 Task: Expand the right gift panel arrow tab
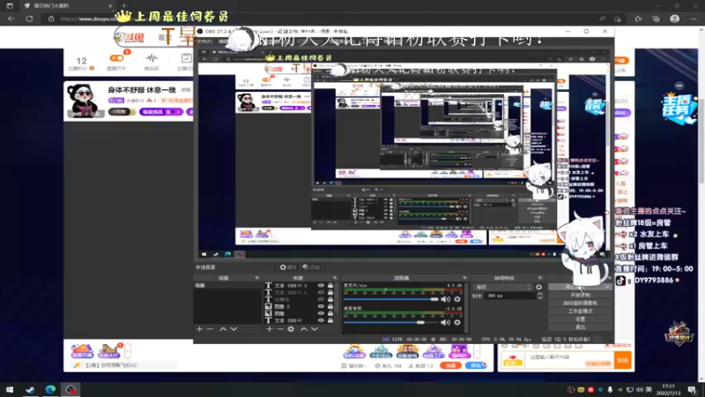coord(477,350)
